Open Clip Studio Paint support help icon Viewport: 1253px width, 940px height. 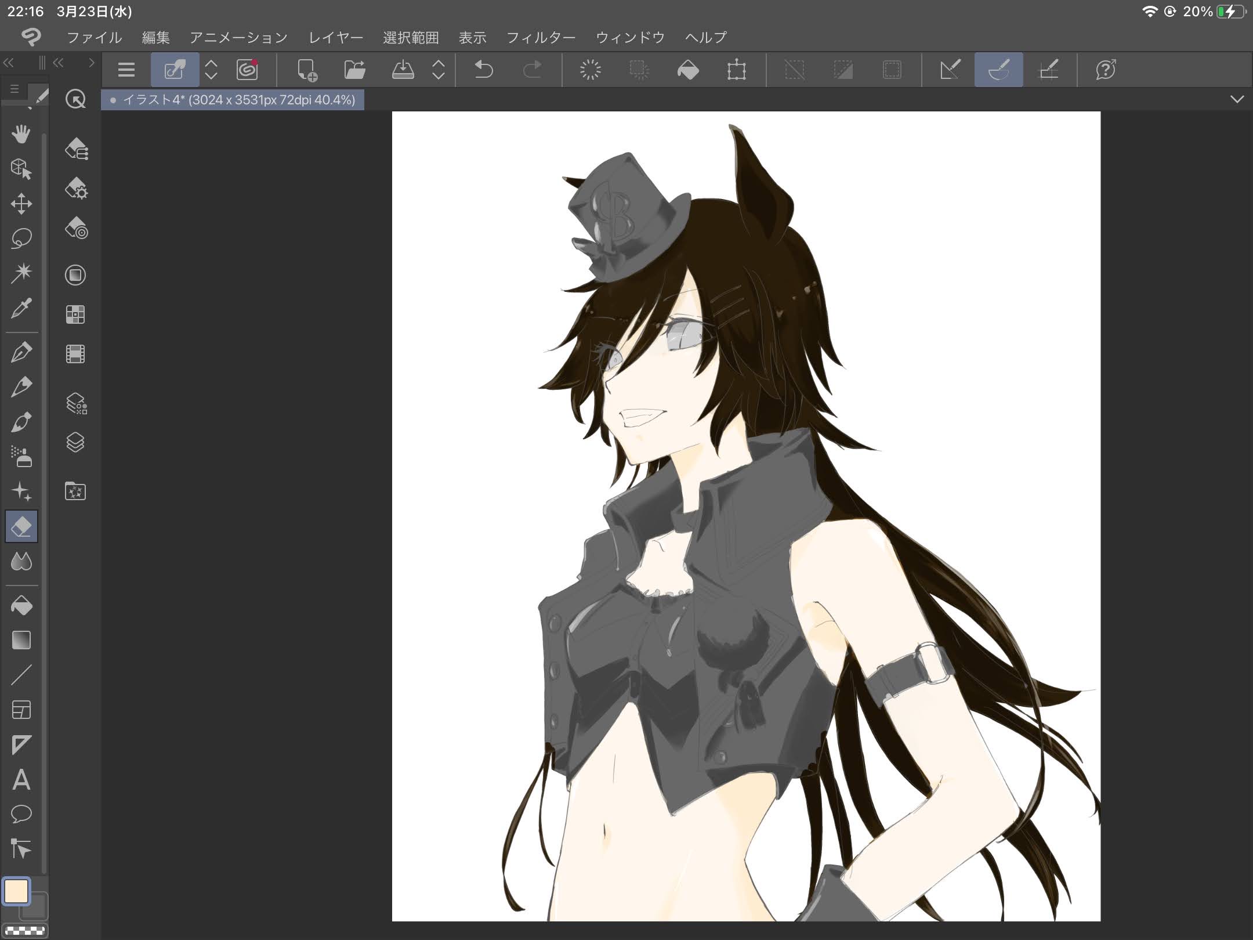1106,70
